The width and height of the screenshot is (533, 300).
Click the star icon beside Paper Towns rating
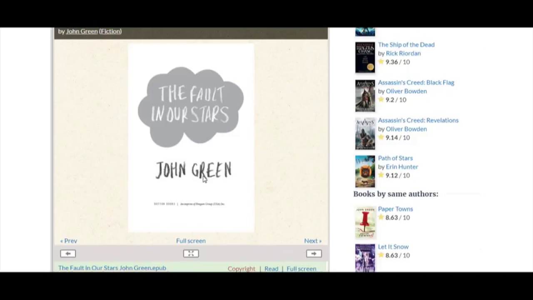381,217
